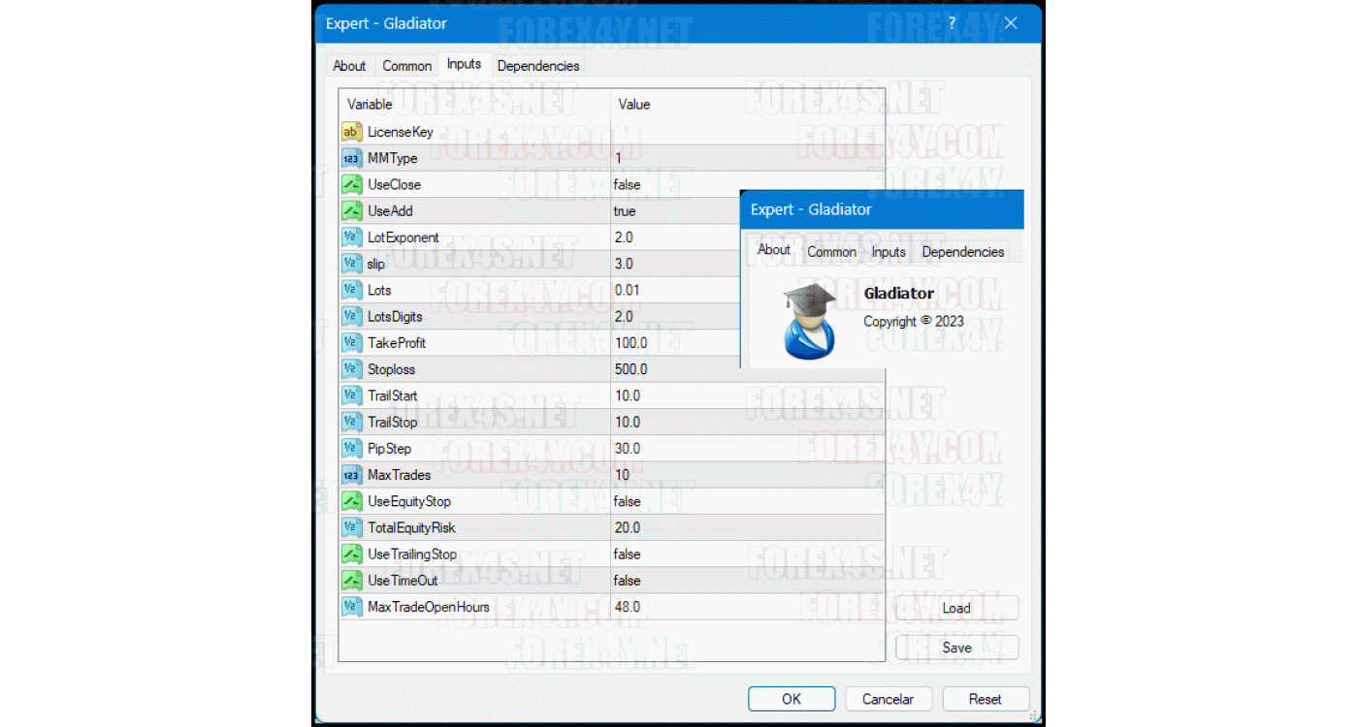Click the help question mark in title bar

[952, 23]
